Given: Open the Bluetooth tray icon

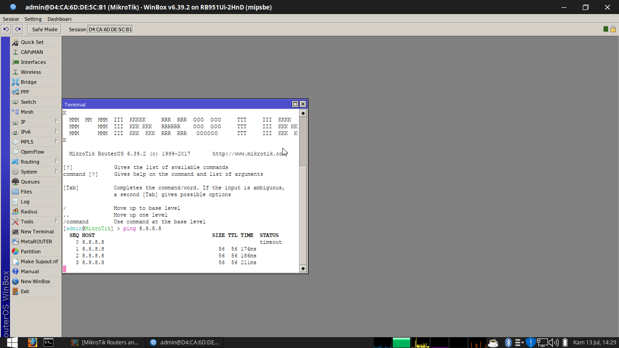Looking at the screenshot, I should coord(508,342).
